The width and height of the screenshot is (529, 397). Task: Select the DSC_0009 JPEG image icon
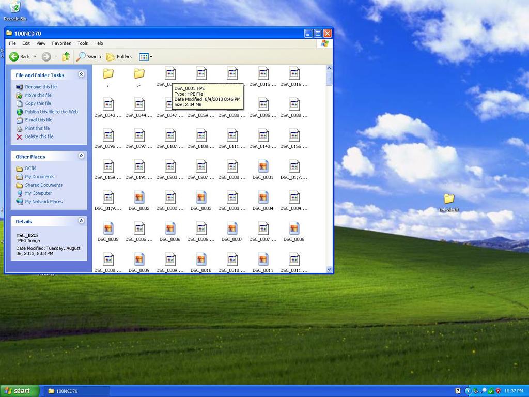[139, 259]
